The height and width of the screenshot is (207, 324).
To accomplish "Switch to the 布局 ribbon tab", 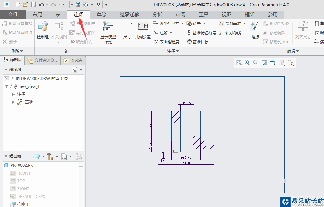I will (37, 15).
